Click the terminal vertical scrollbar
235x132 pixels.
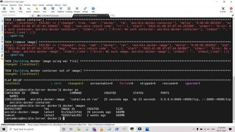click(x=234, y=70)
